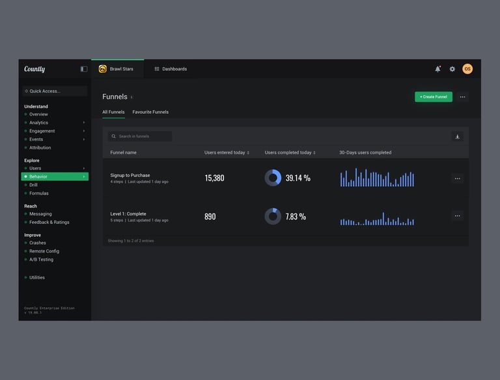Click the 30-Days users completed header
This screenshot has height=380, width=500.
(x=365, y=153)
